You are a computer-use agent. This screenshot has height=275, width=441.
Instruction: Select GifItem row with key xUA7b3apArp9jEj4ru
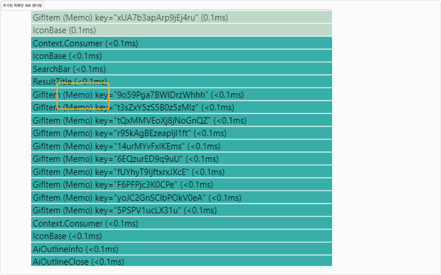[x=182, y=17]
